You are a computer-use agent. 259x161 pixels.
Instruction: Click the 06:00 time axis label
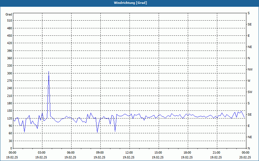pos(71,153)
